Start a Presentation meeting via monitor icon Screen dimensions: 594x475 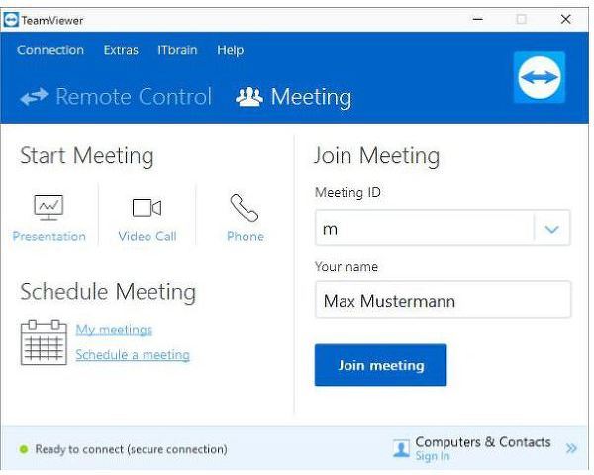point(49,207)
